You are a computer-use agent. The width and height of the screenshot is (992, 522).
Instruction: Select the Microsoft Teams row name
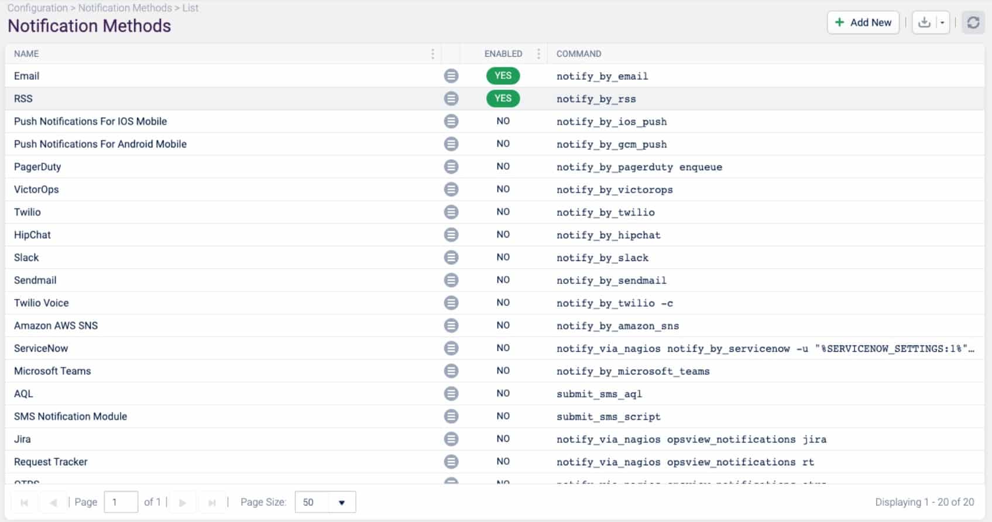point(52,371)
